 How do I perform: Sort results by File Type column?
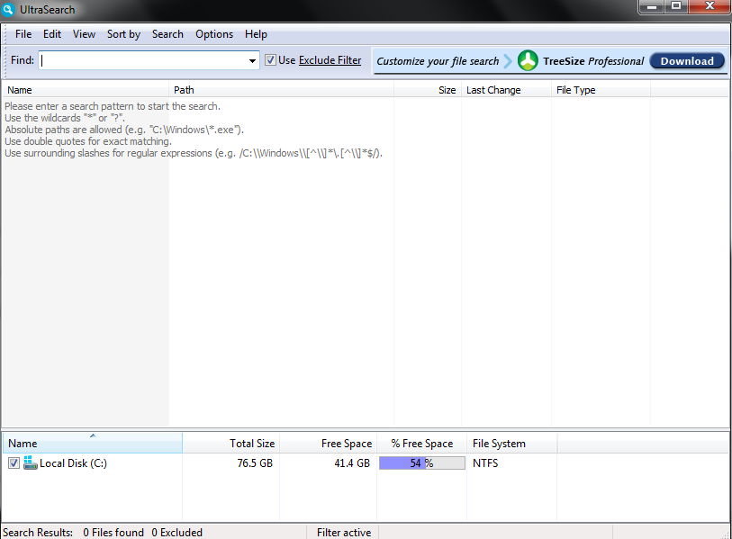click(601, 90)
